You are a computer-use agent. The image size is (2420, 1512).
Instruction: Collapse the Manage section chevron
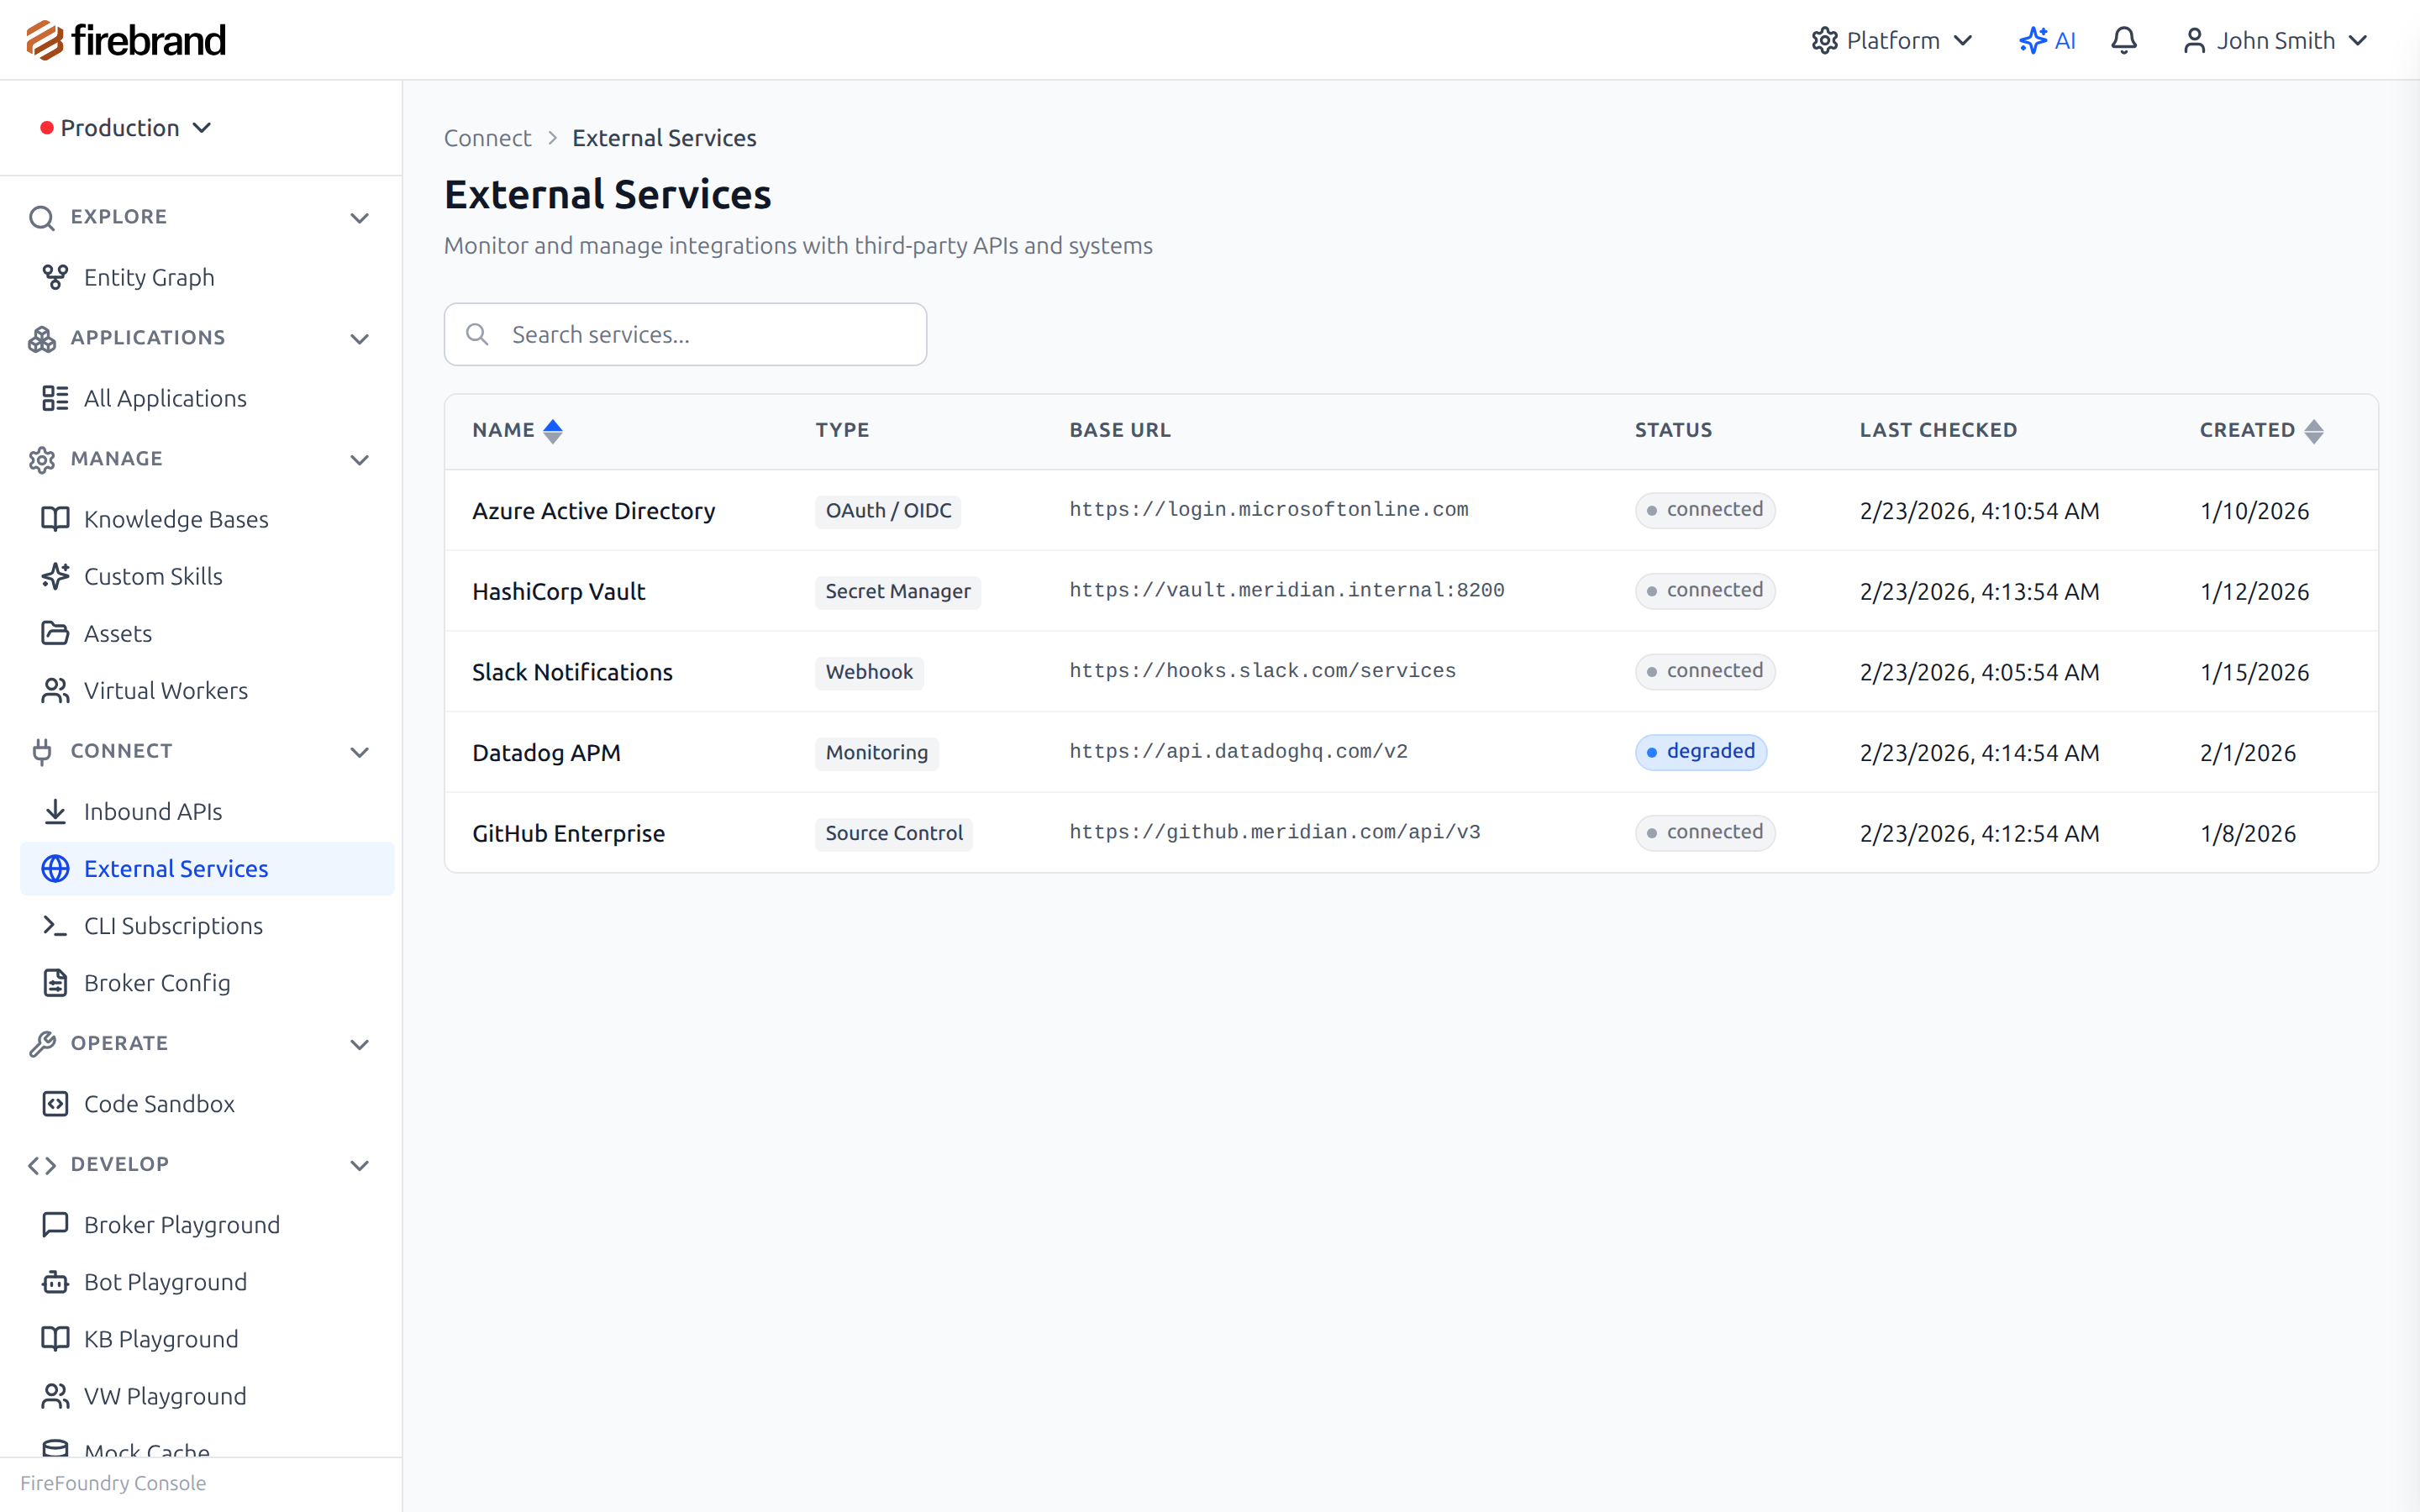point(360,460)
